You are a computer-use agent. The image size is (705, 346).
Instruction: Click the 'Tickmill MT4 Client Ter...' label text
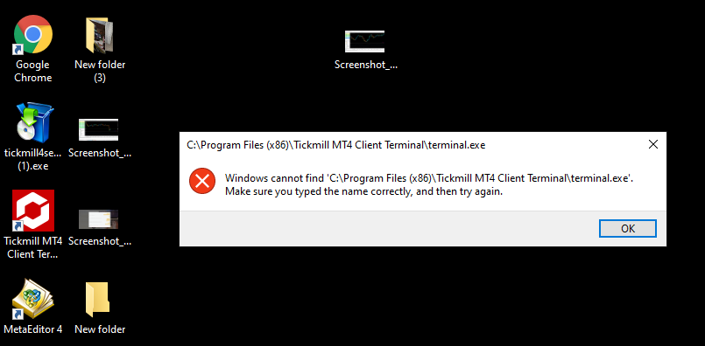pyautogui.click(x=32, y=247)
